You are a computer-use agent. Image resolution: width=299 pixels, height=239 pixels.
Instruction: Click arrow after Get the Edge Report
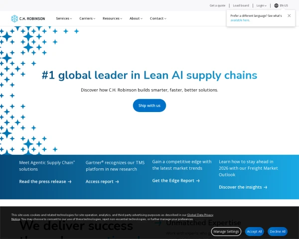(198, 181)
